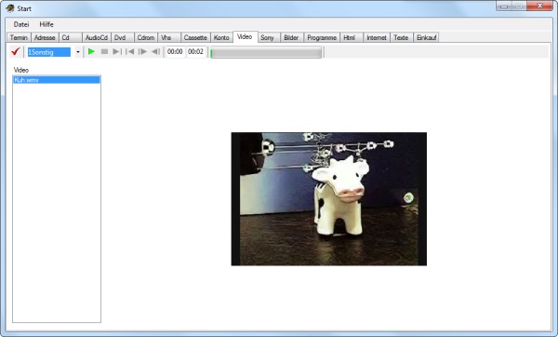Click the Start window application icon
Screen dimensions: 558x337
point(10,8)
